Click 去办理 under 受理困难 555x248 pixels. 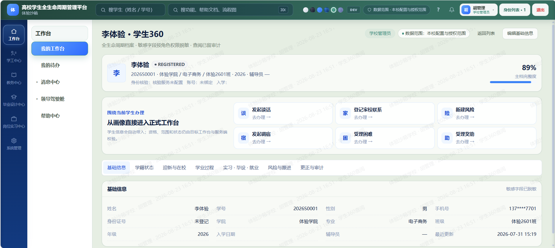pos(363,142)
